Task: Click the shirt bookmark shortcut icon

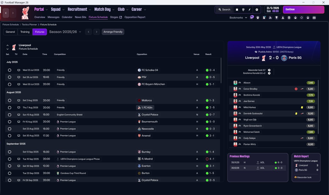Action: [258, 18]
